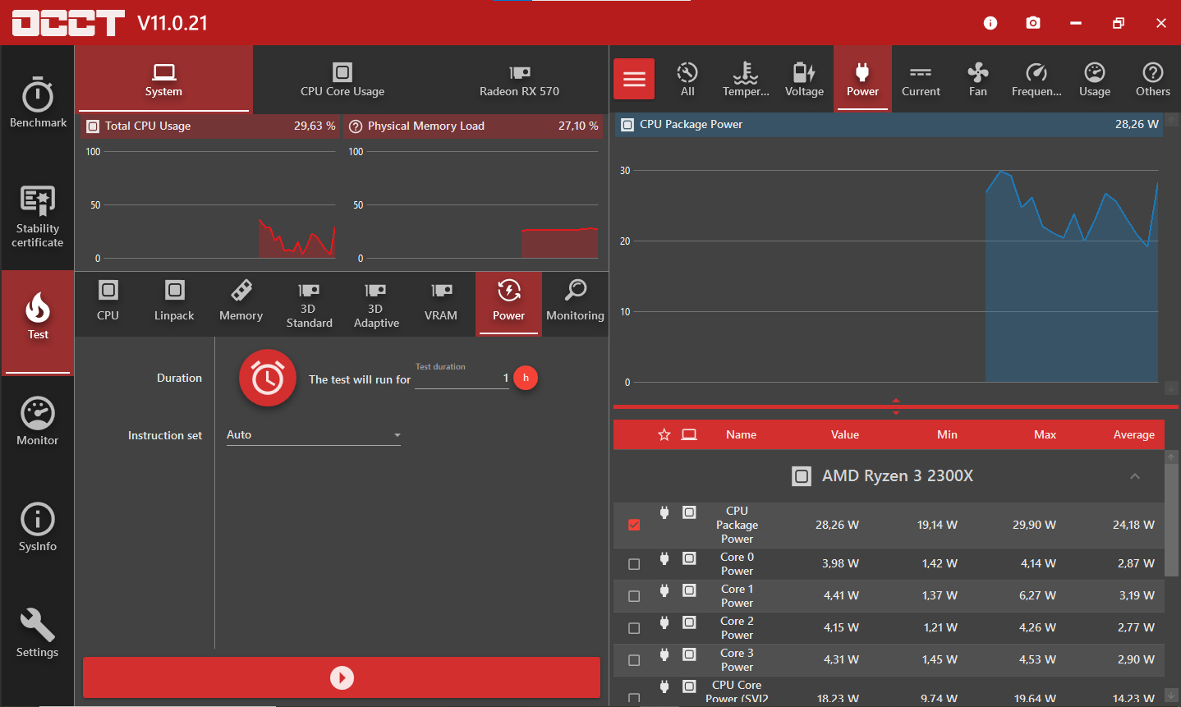Collapse the graph panel with the red divider arrows
This screenshot has width=1181, height=707.
[896, 406]
